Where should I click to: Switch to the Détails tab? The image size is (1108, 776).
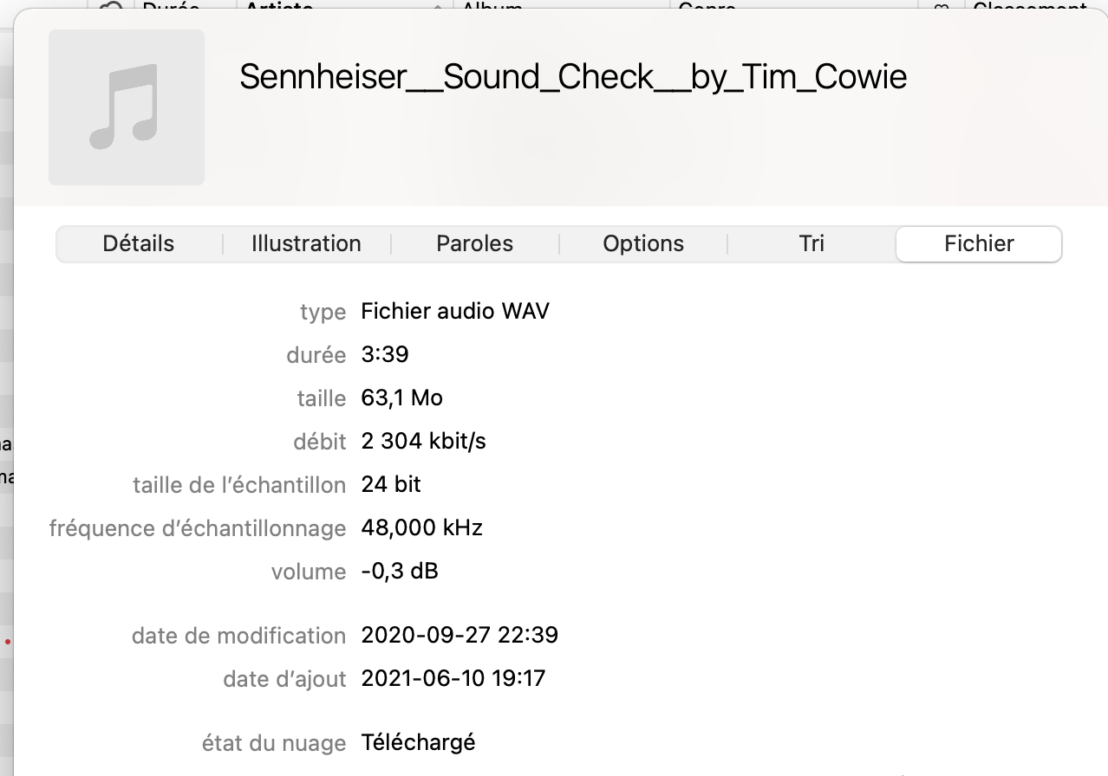pos(139,244)
